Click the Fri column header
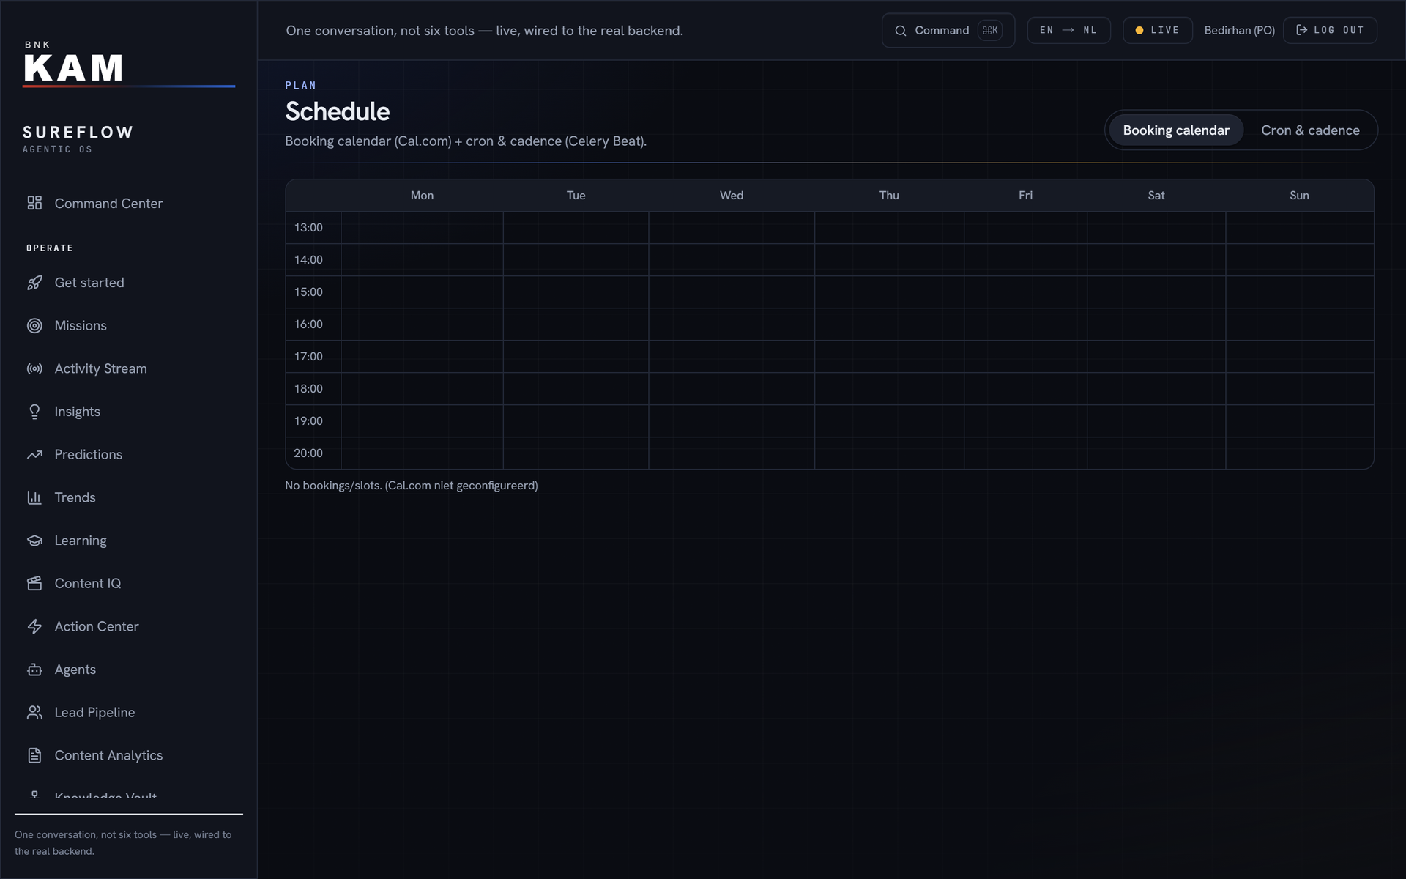 click(1025, 196)
